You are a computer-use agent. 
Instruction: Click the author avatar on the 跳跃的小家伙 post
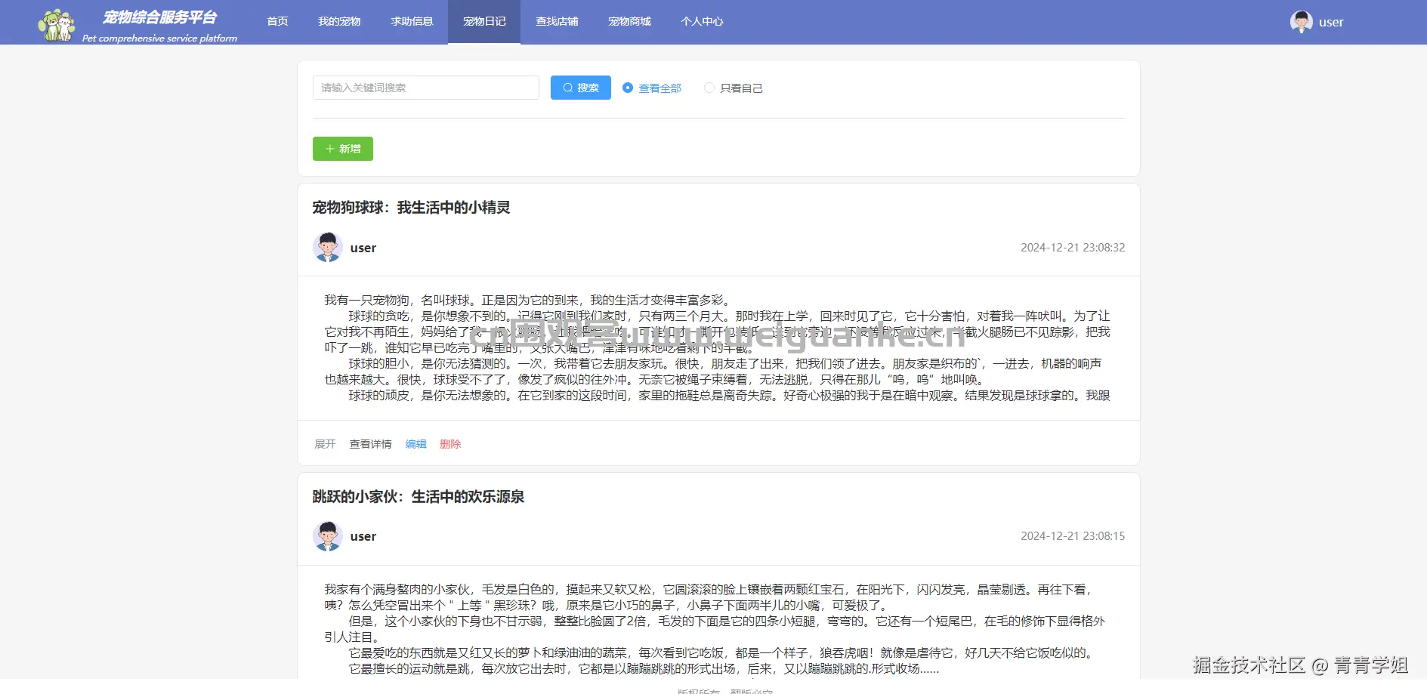coord(327,536)
